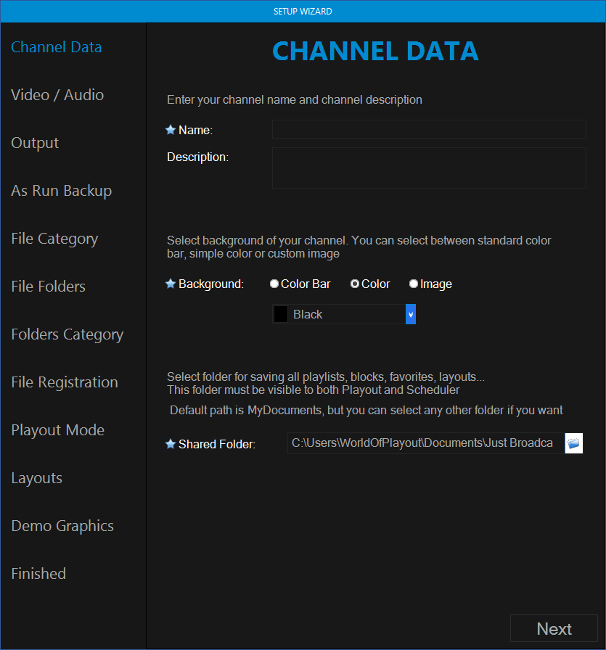Viewport: 606px width, 650px height.
Task: Select the Color Bar radio button
Action: [274, 284]
